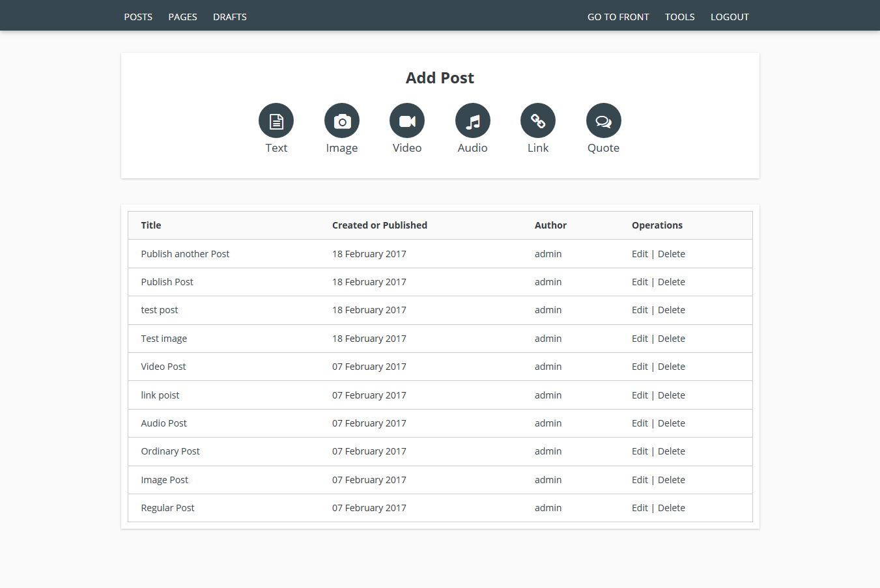Select the Video post camcorder icon
Viewport: 880px width, 588px height.
pos(407,121)
